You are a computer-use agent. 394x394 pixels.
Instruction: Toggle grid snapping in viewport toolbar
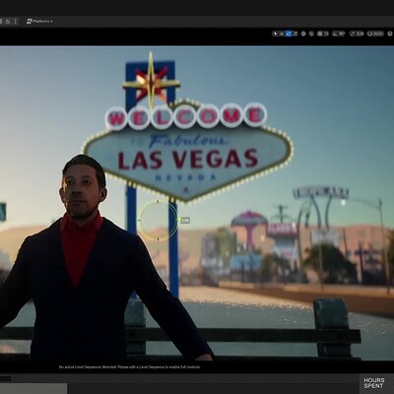tap(320, 33)
